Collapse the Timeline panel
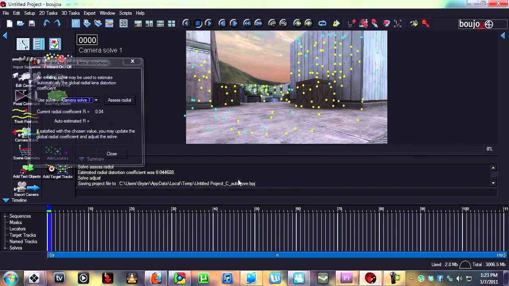Viewport: 509px width, 286px height. coord(6,200)
